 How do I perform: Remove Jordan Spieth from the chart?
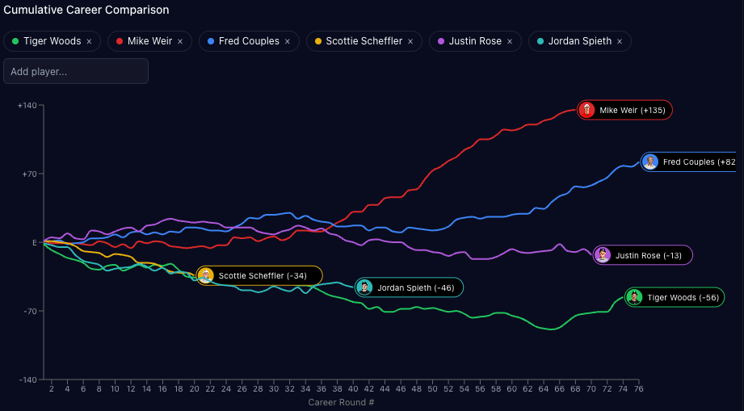pos(620,41)
